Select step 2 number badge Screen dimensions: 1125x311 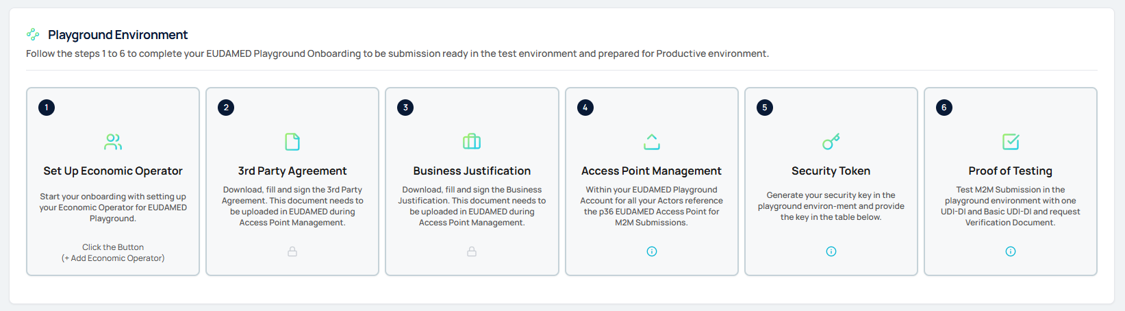tap(226, 108)
